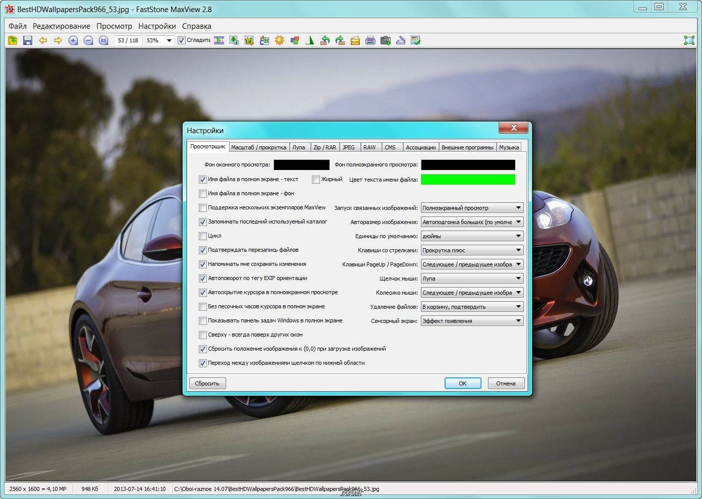This screenshot has height=499, width=702.
Task: Click the Сбросить button
Action: [x=207, y=383]
